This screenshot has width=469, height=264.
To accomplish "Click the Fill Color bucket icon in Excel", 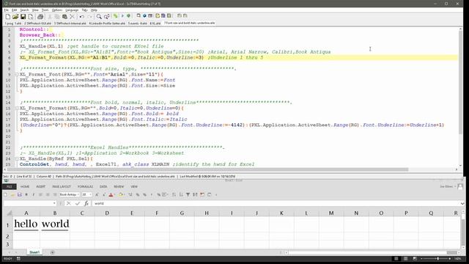I will [121, 195].
